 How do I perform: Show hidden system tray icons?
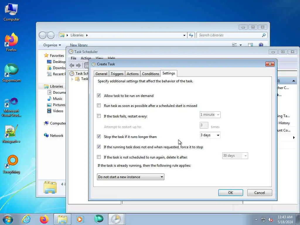coord(256,220)
